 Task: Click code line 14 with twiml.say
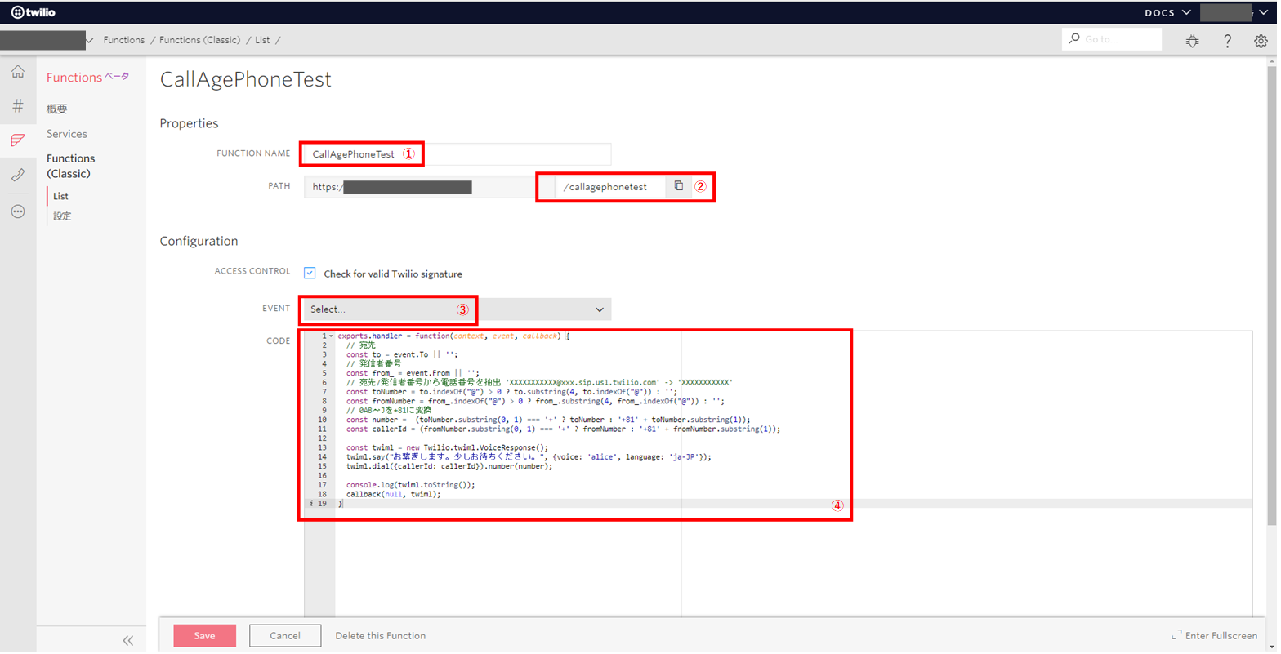529,457
